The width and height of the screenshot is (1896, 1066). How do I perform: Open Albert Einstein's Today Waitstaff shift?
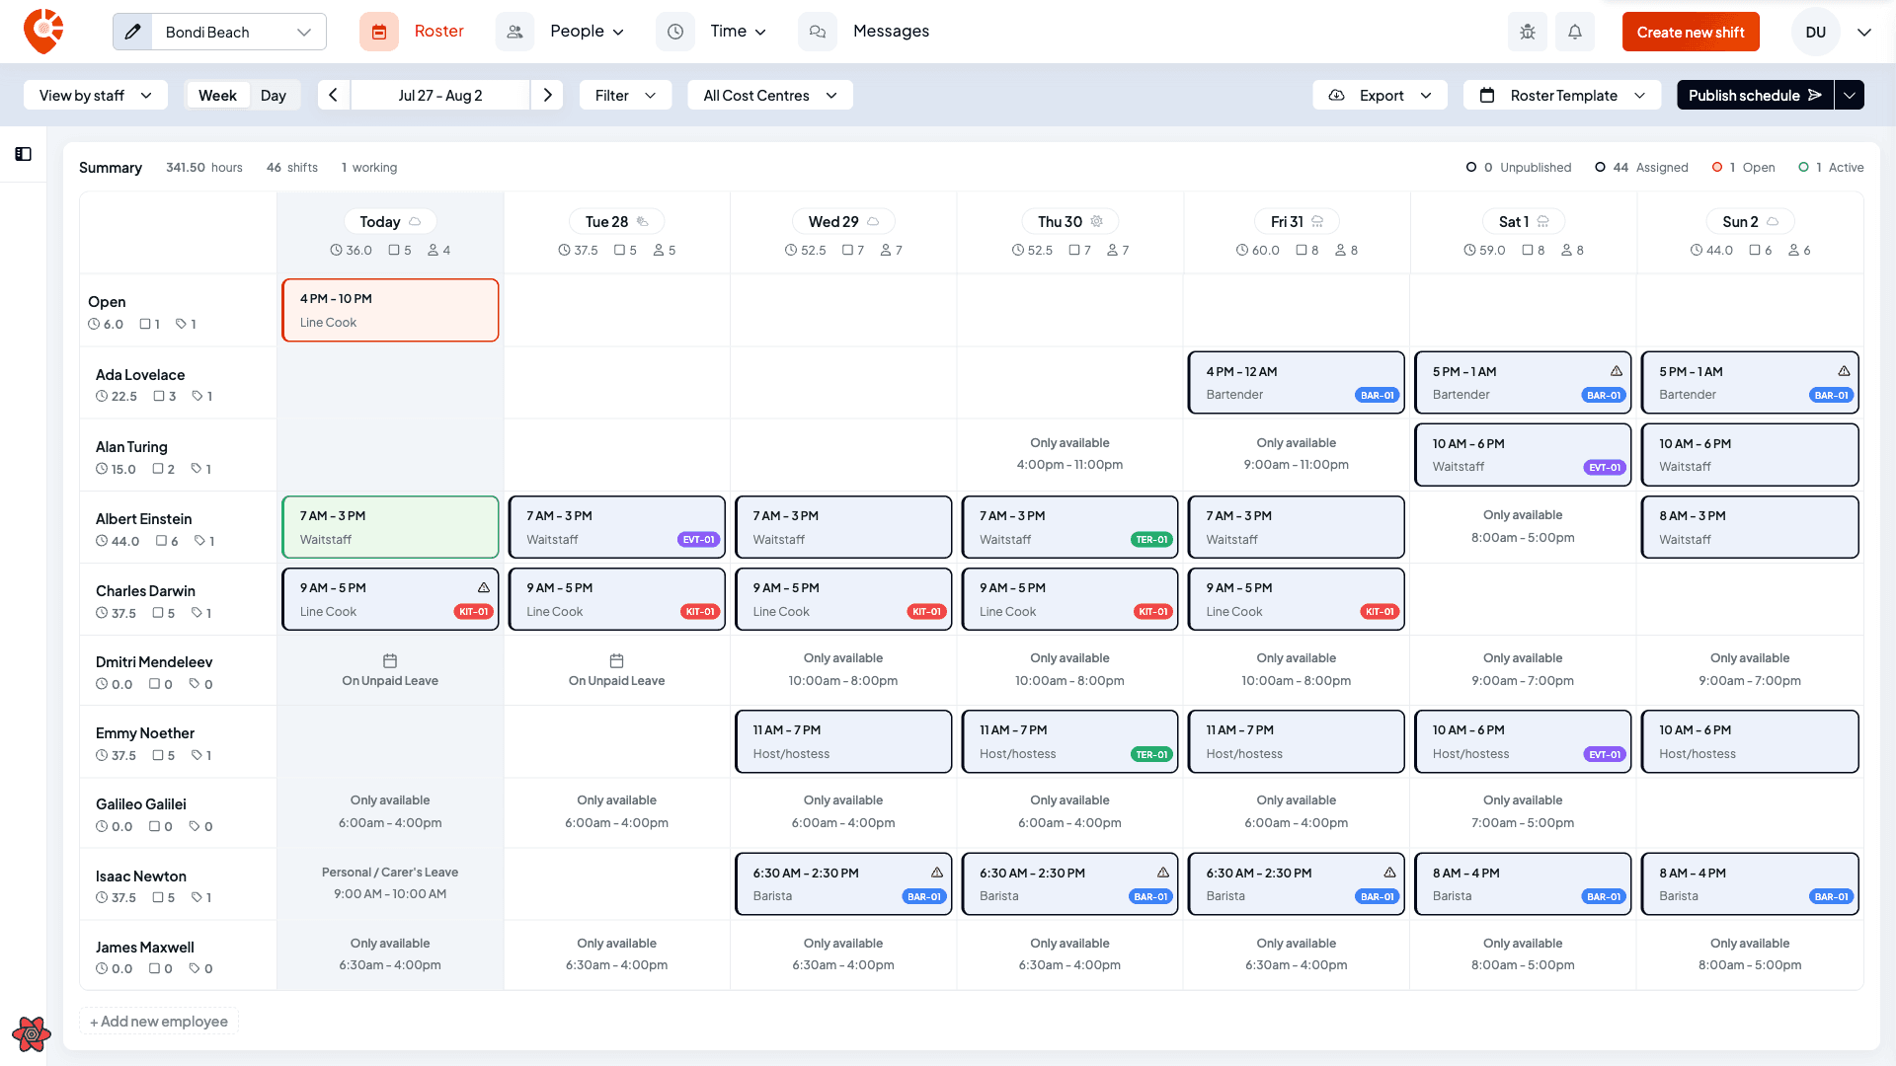[x=390, y=527]
